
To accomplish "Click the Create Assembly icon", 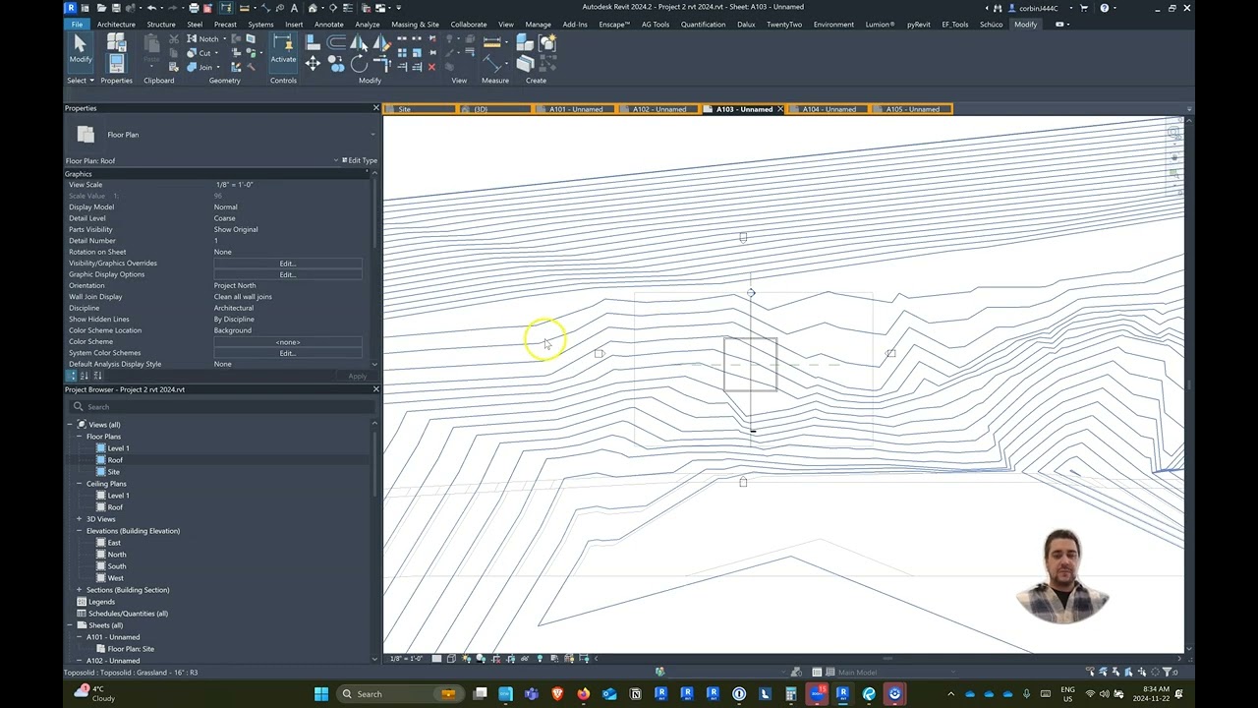I will (x=525, y=42).
